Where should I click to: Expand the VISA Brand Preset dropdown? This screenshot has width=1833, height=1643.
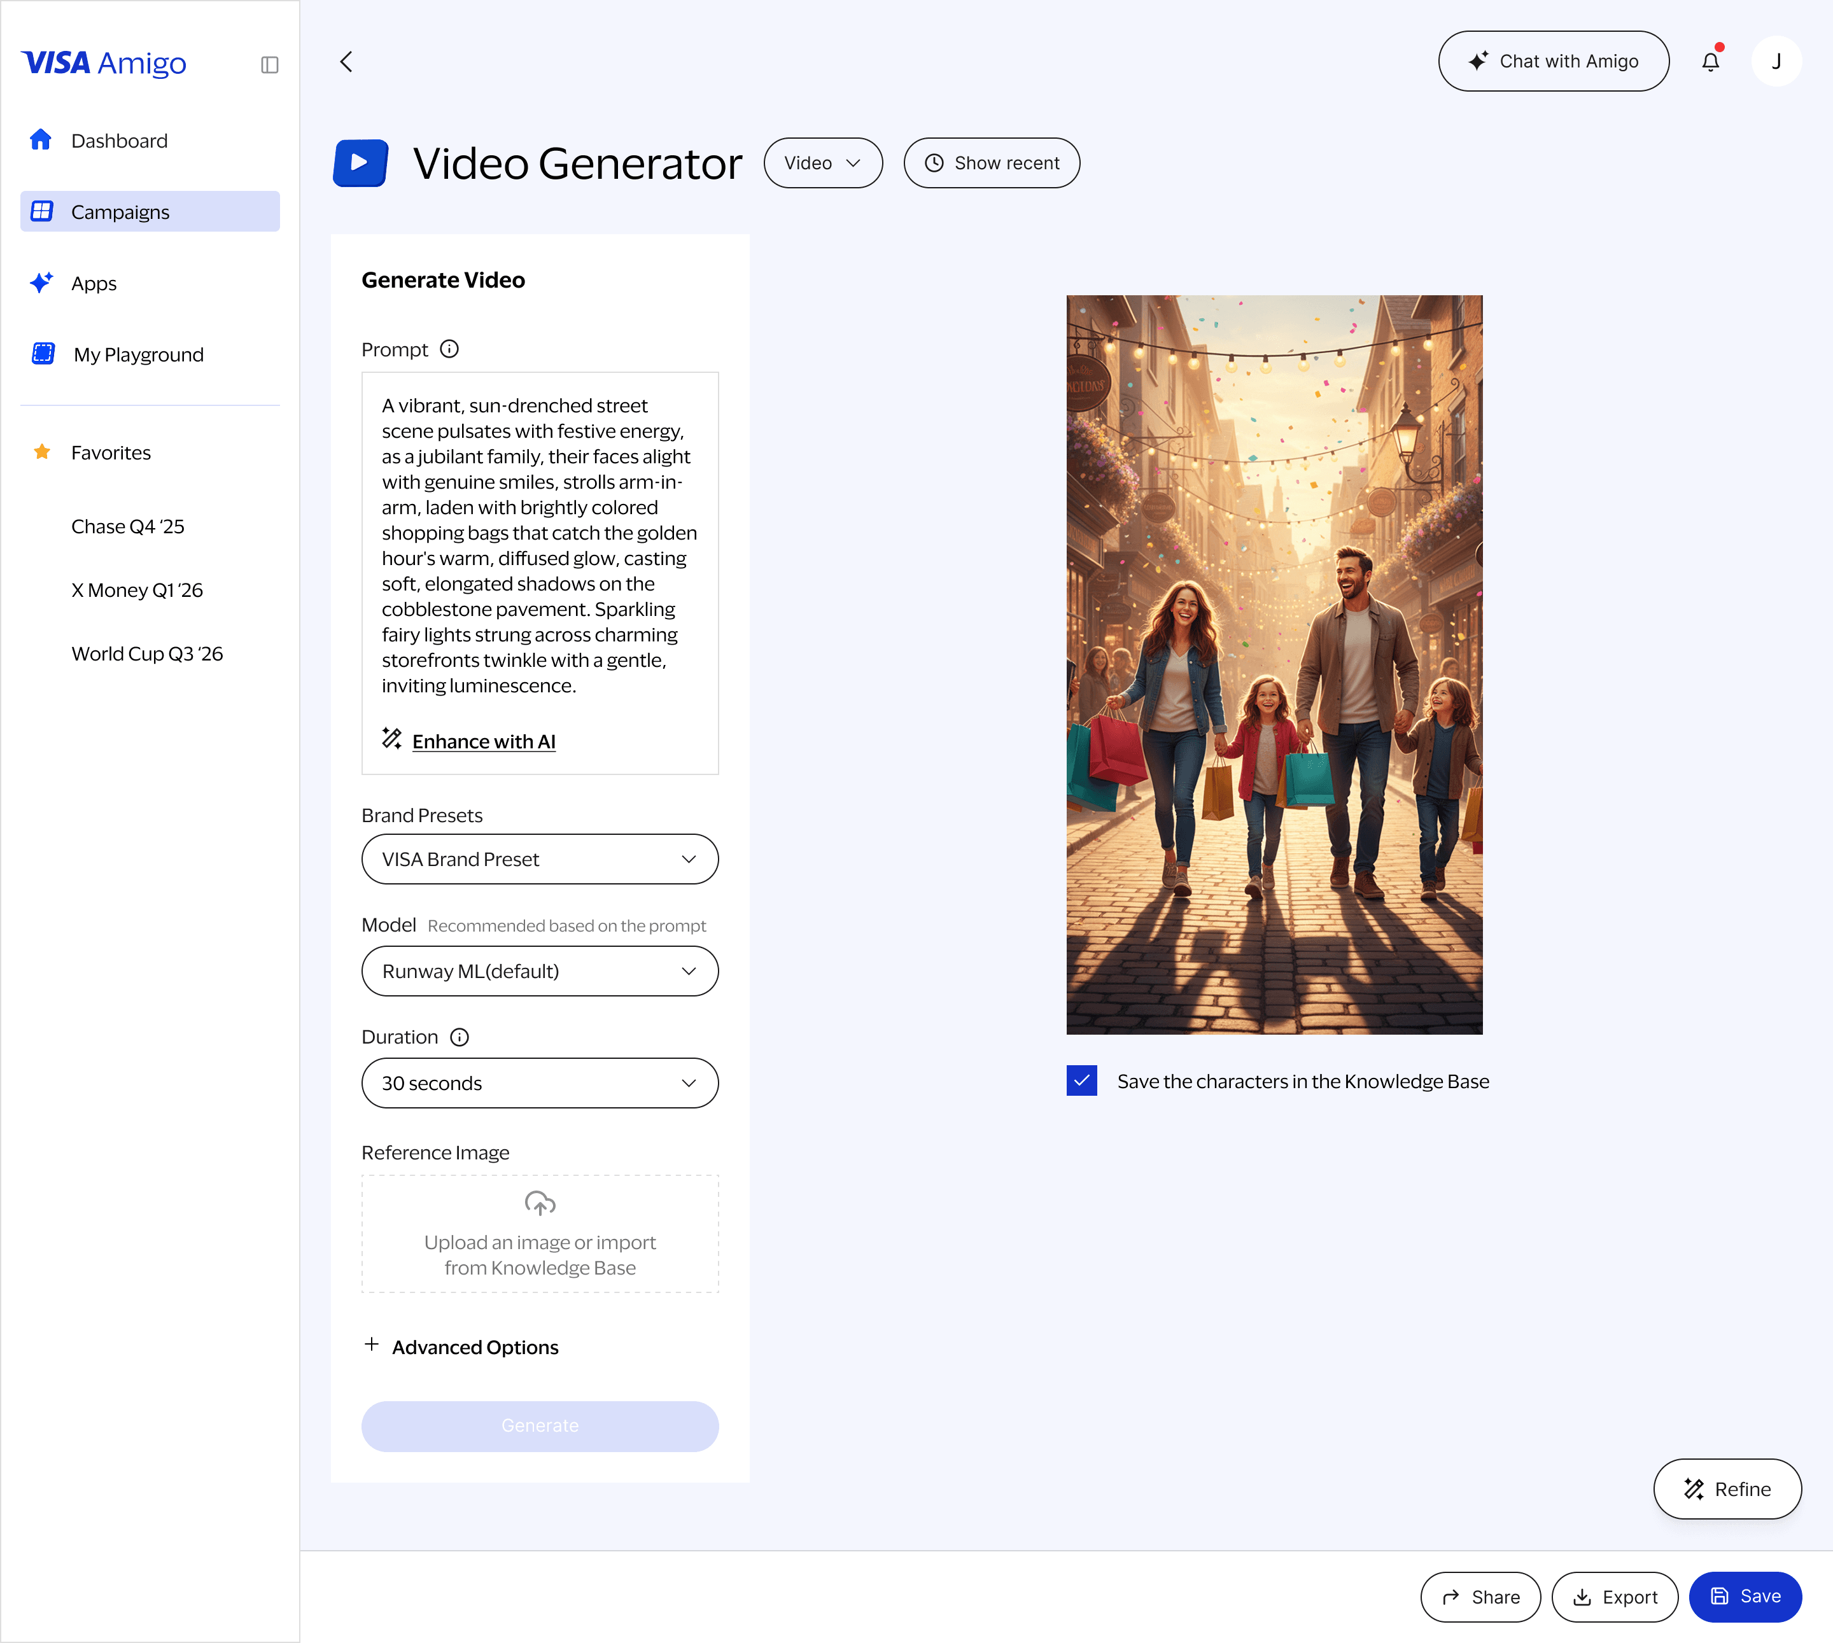click(x=539, y=858)
